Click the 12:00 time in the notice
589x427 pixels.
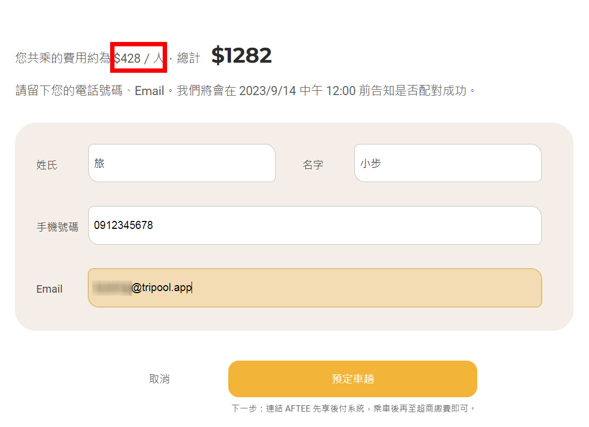[341, 91]
